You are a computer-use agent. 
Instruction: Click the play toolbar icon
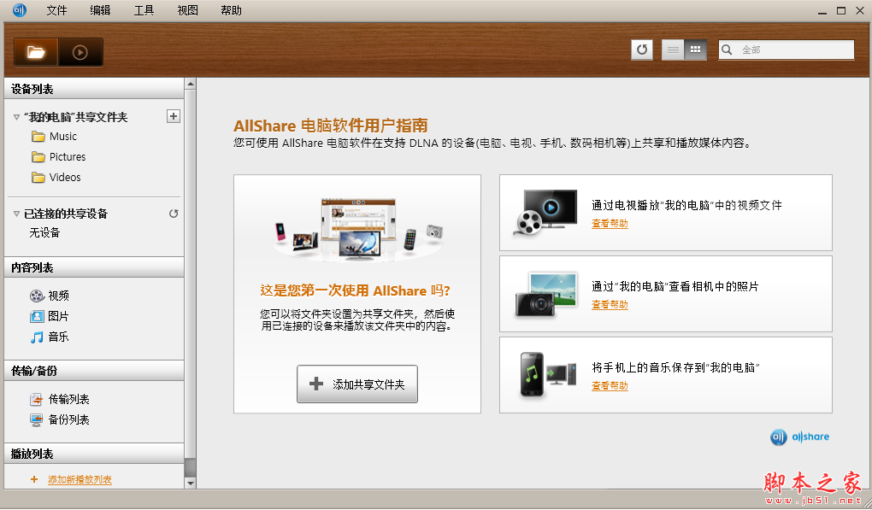(80, 52)
